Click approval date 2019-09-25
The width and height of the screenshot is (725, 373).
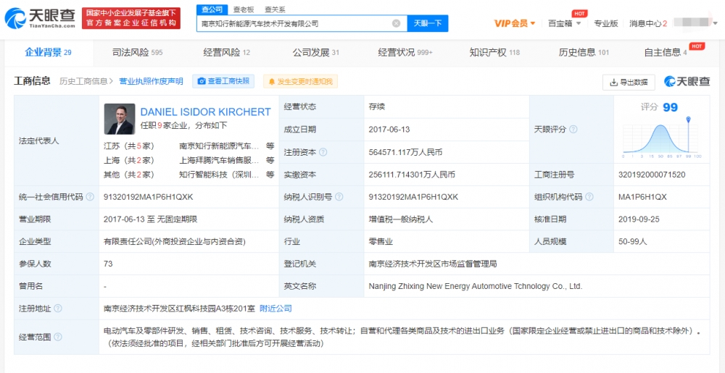[639, 219]
